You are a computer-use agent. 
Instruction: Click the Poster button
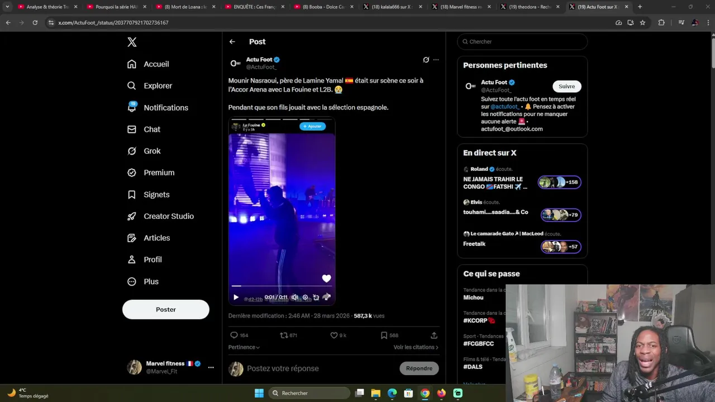point(166,310)
